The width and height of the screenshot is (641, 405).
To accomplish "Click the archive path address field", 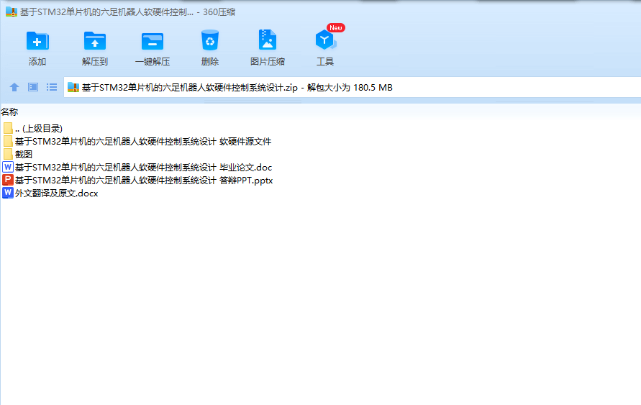I will tap(352, 87).
